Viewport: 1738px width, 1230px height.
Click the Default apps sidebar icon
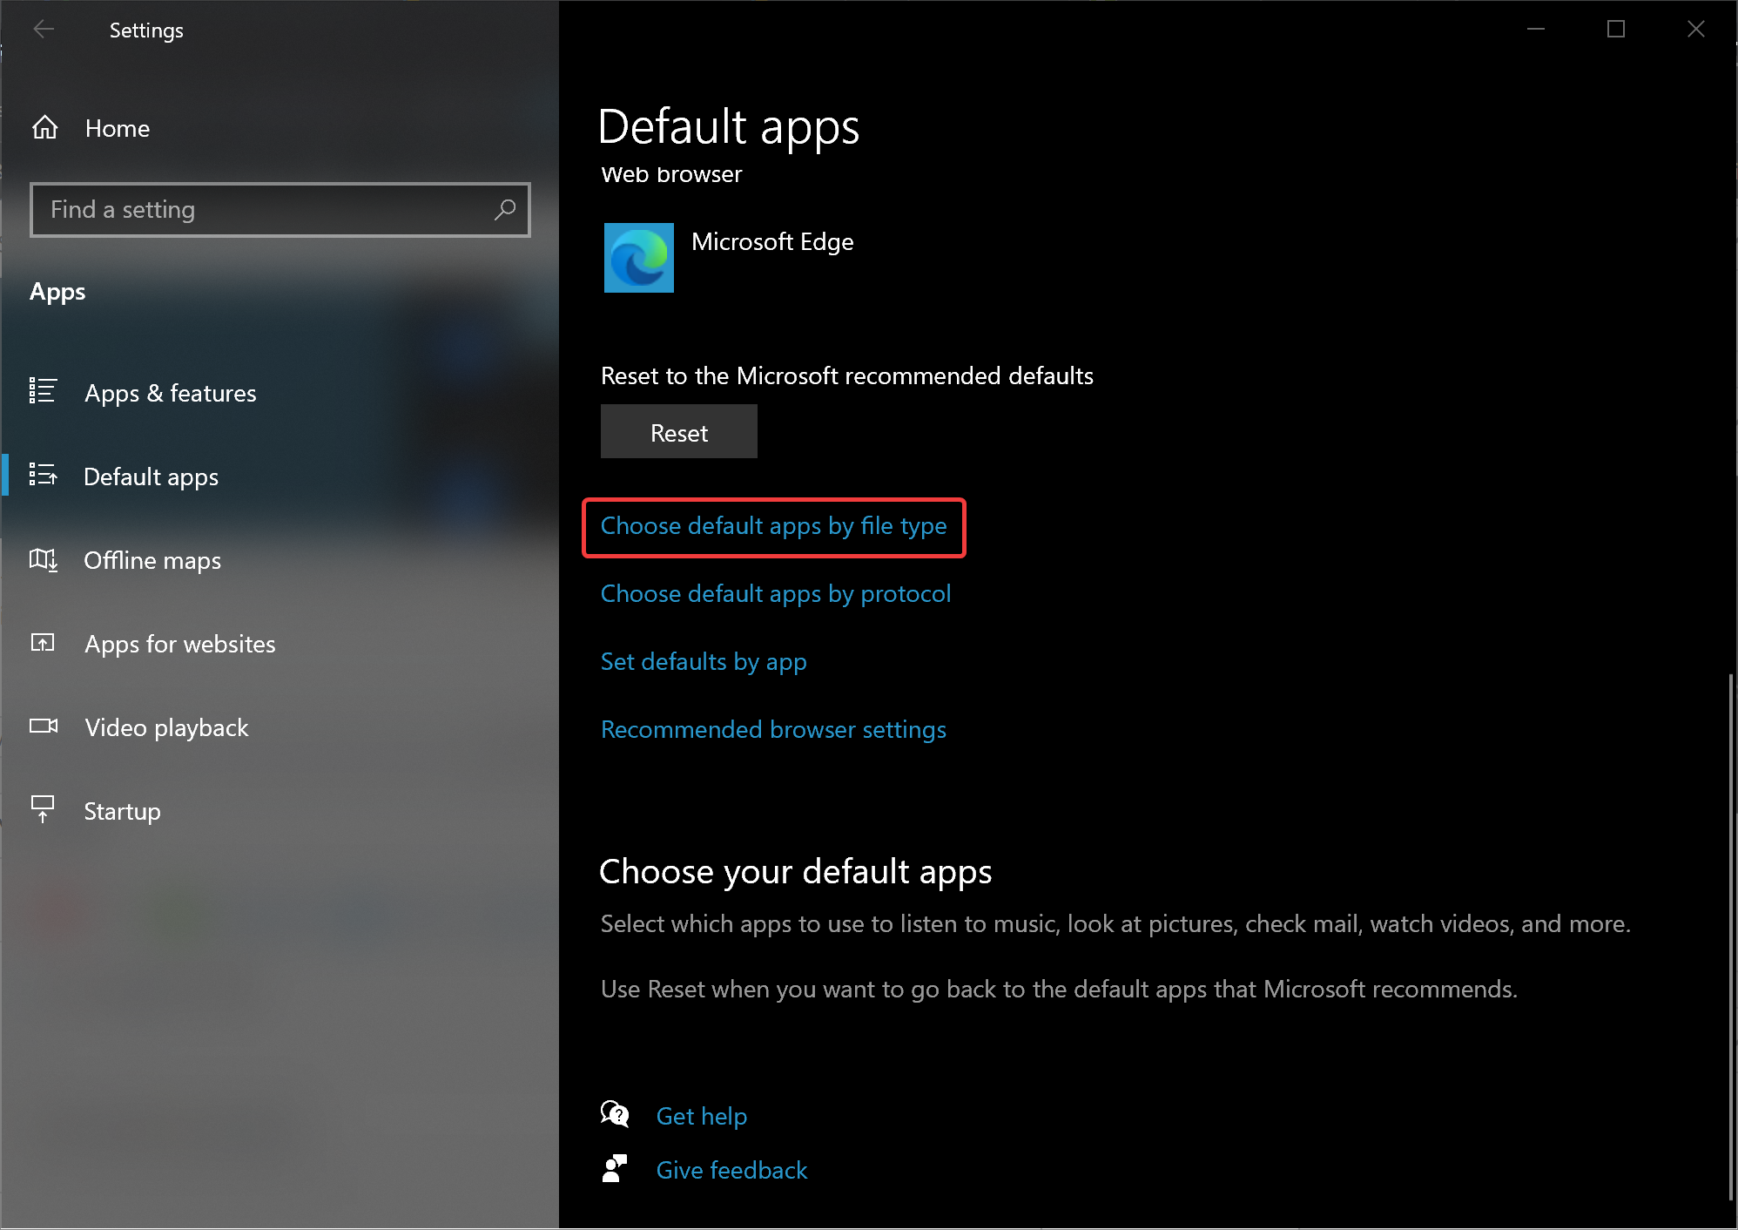coord(43,475)
